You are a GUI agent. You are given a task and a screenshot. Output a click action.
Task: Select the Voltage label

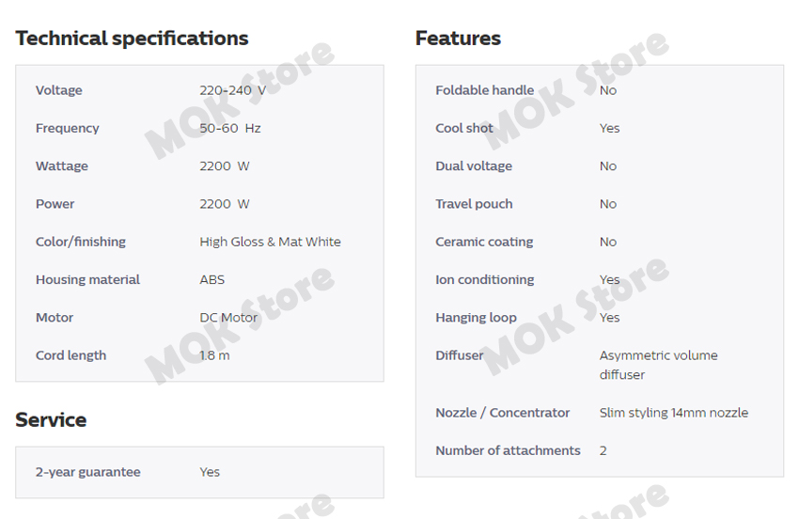tap(59, 90)
